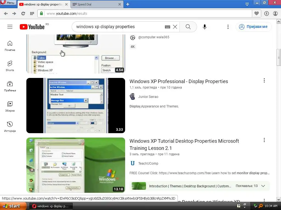Open the Speed Dial grid icon in toolbar
The width and height of the screenshot is (281, 210).
click(x=32, y=13)
